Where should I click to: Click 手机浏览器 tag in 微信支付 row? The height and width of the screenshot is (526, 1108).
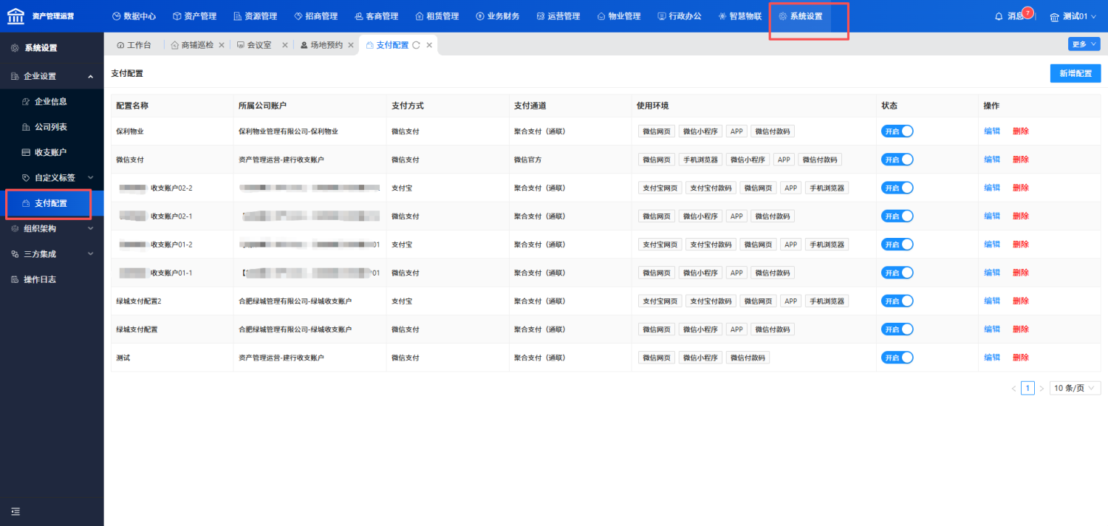pyautogui.click(x=700, y=160)
